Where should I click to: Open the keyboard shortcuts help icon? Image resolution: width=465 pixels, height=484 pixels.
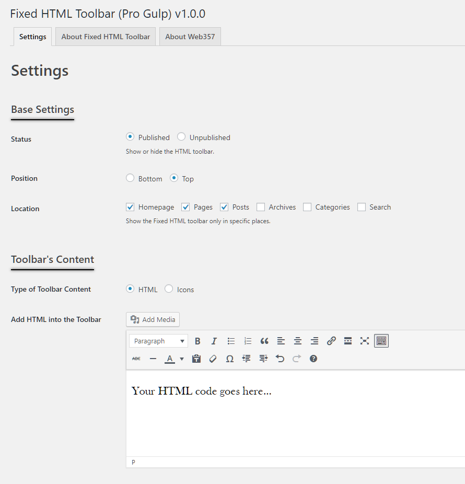313,359
